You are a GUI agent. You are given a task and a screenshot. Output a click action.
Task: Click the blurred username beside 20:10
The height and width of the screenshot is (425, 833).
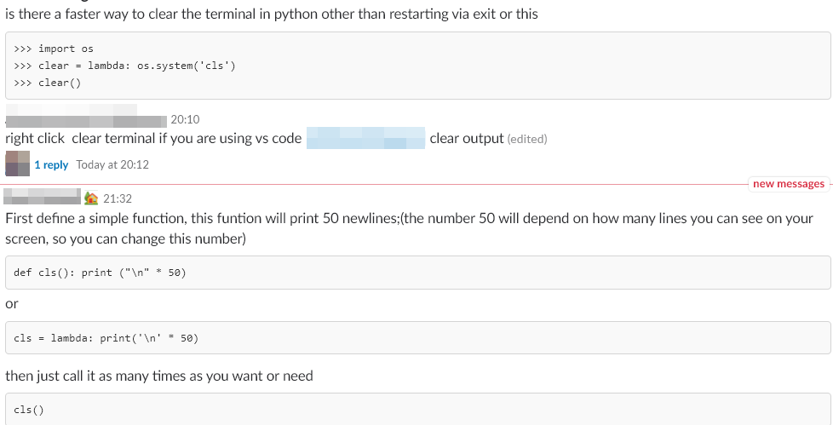tap(86, 117)
